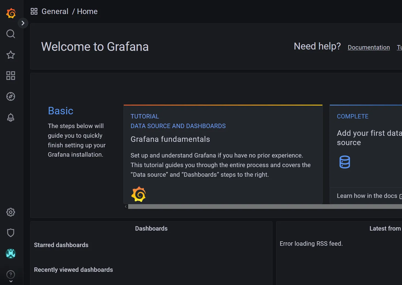Click the left arrow of horizontal scrollbar

pos(126,207)
